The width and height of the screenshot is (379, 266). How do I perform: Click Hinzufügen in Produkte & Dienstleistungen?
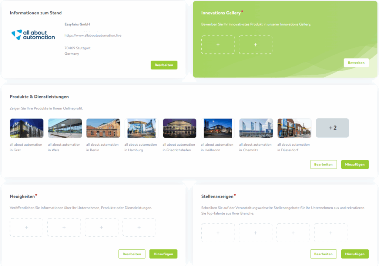click(x=355, y=164)
